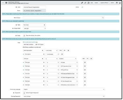Click the Update button

point(96,3)
